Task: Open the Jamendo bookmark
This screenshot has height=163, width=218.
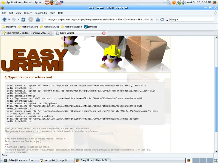Action: click(x=91, y=27)
